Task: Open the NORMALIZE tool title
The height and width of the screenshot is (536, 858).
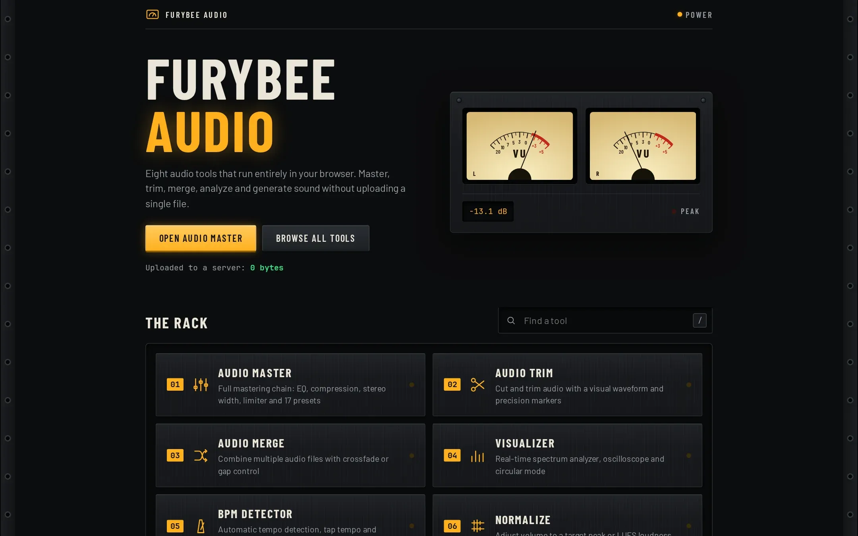Action: [x=523, y=520]
